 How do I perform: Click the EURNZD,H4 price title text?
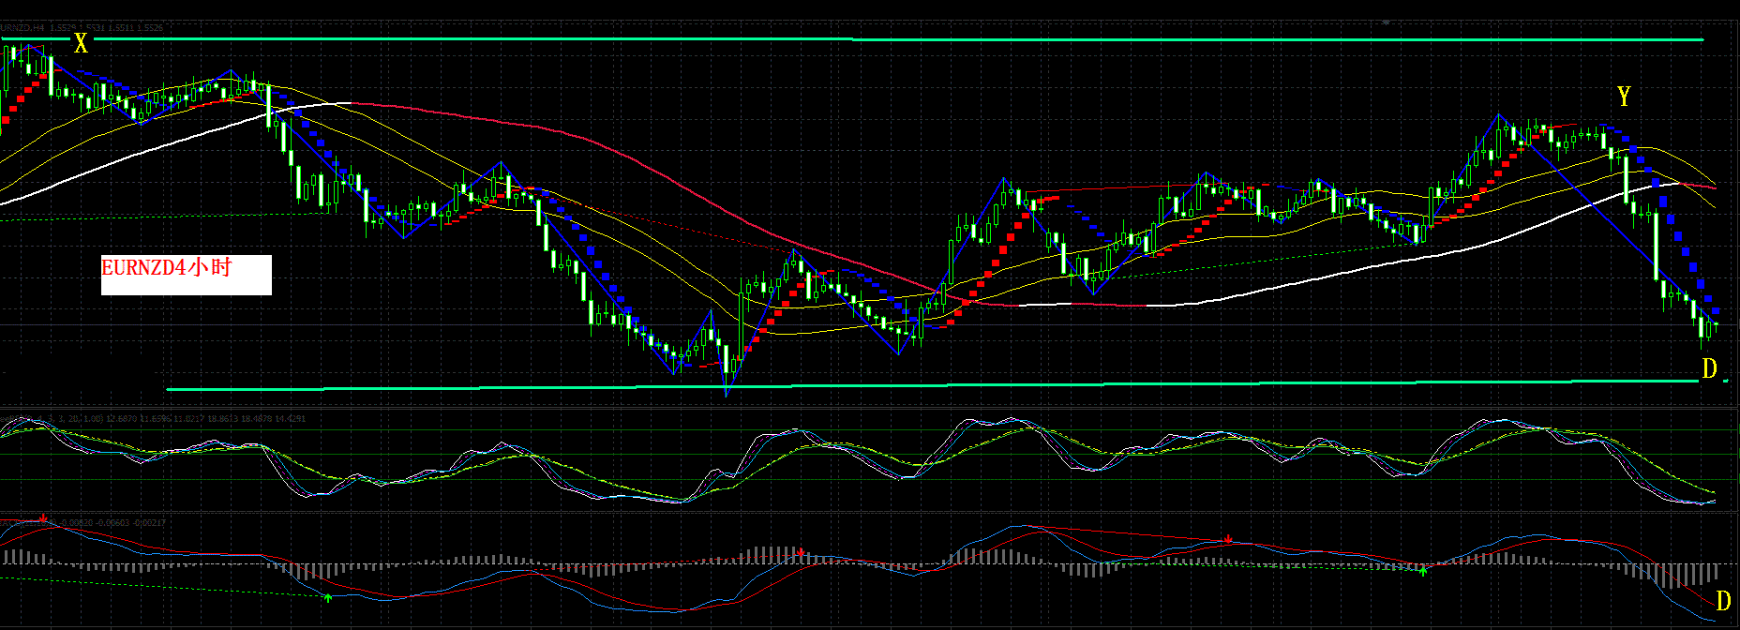click(x=82, y=28)
